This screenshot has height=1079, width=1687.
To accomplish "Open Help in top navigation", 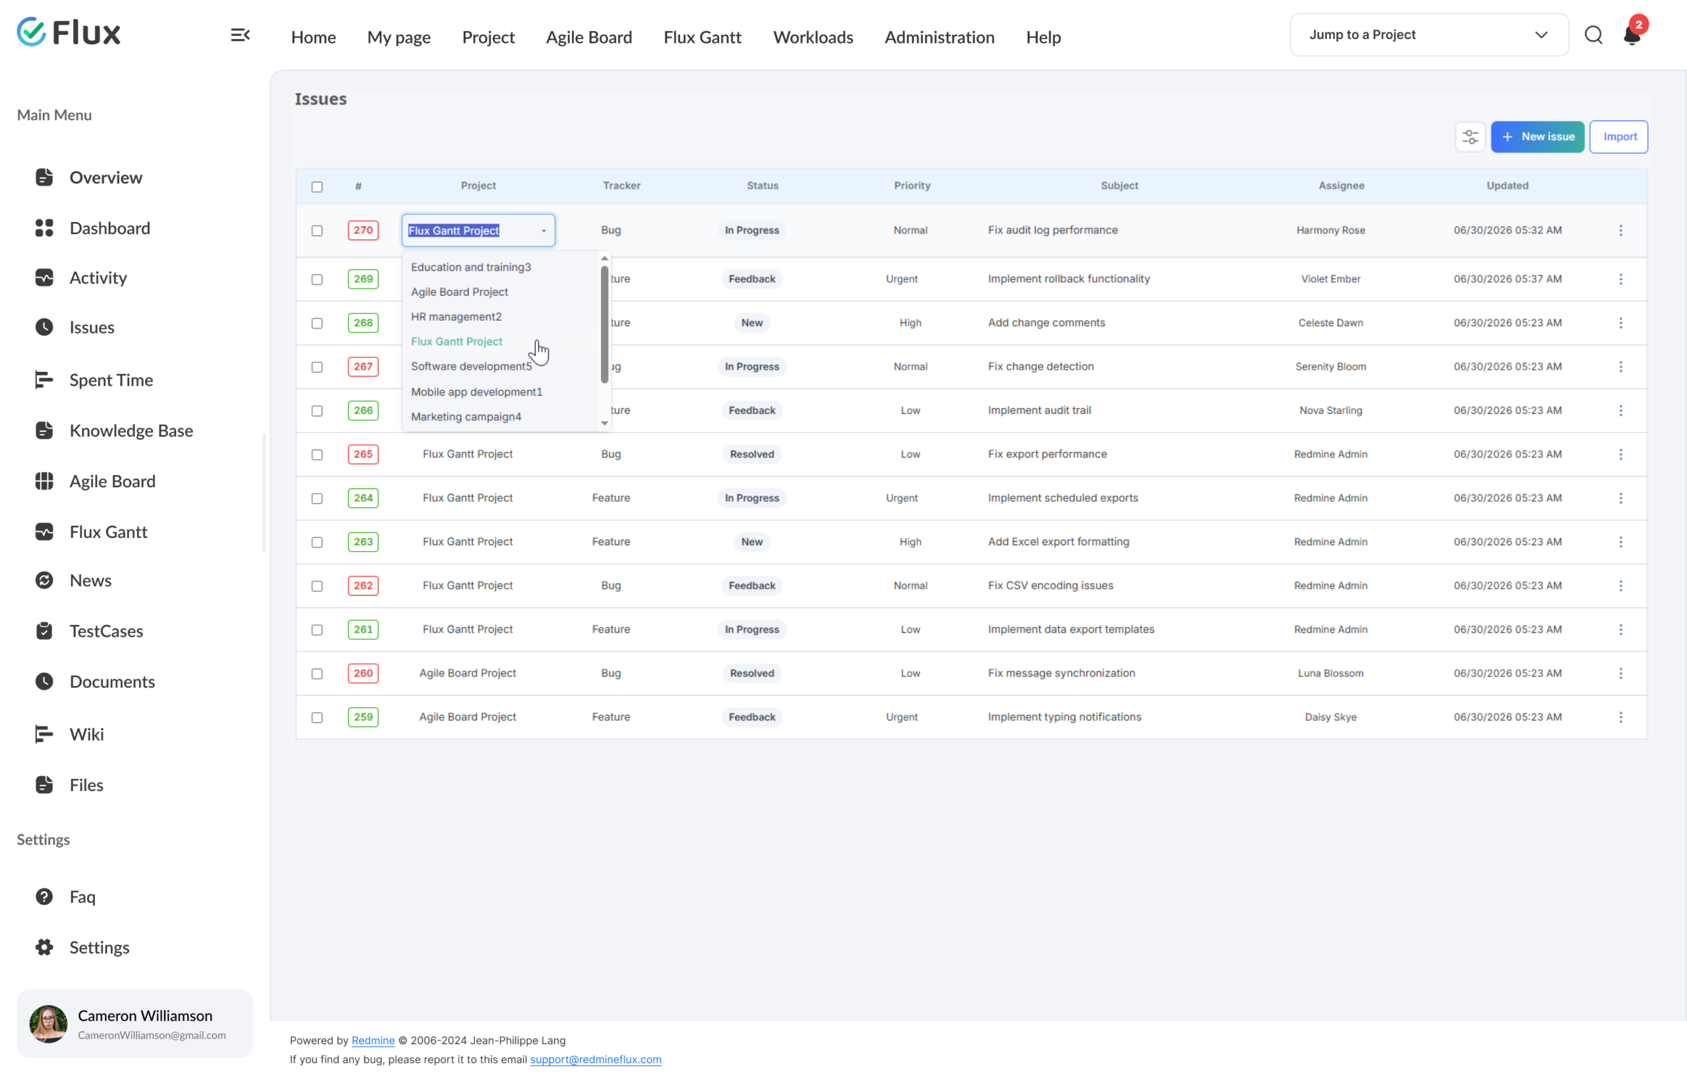I will pos(1043,37).
